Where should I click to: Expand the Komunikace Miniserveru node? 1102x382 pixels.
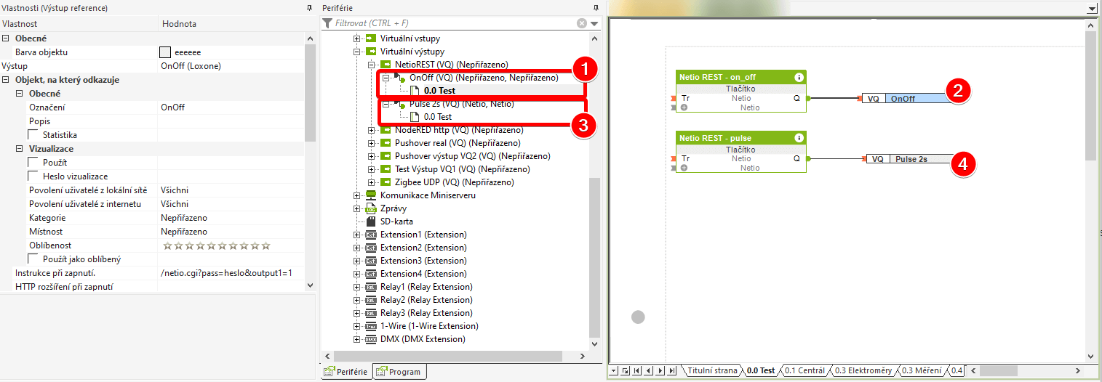tap(357, 195)
